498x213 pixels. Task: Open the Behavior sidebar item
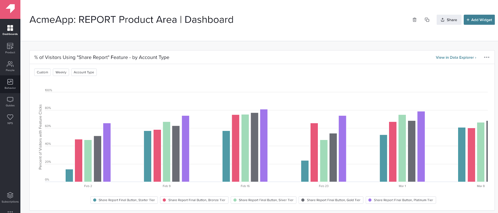pos(10,84)
